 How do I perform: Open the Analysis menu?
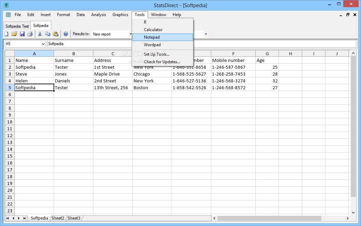point(98,15)
